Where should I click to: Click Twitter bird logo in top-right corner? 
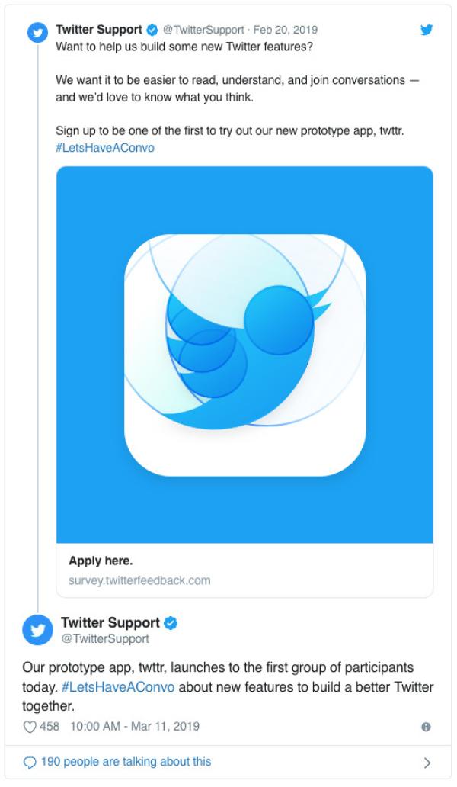pyautogui.click(x=427, y=31)
